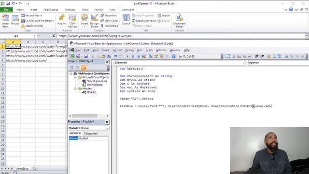Click Run Dialog in the ribbon

[x=110, y=26]
